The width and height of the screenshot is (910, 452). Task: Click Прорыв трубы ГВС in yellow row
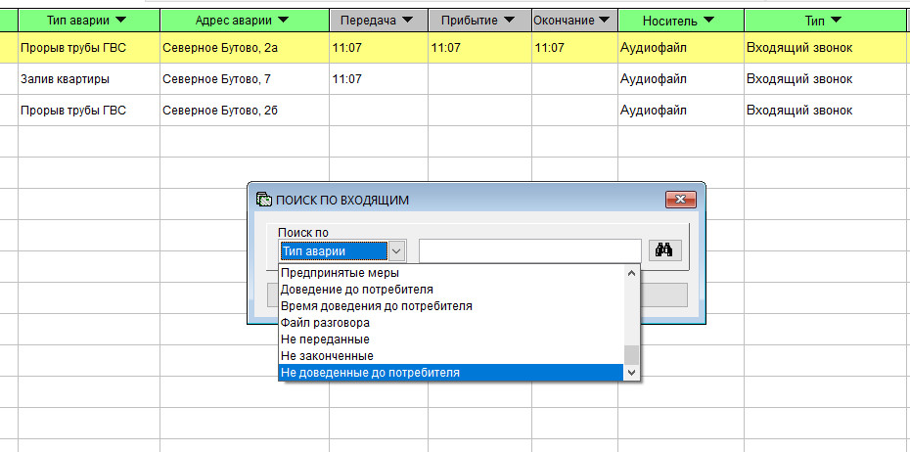73,48
